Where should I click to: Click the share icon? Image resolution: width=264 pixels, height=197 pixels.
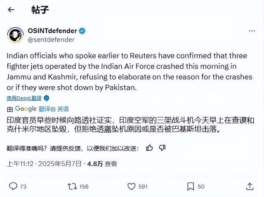click(249, 187)
